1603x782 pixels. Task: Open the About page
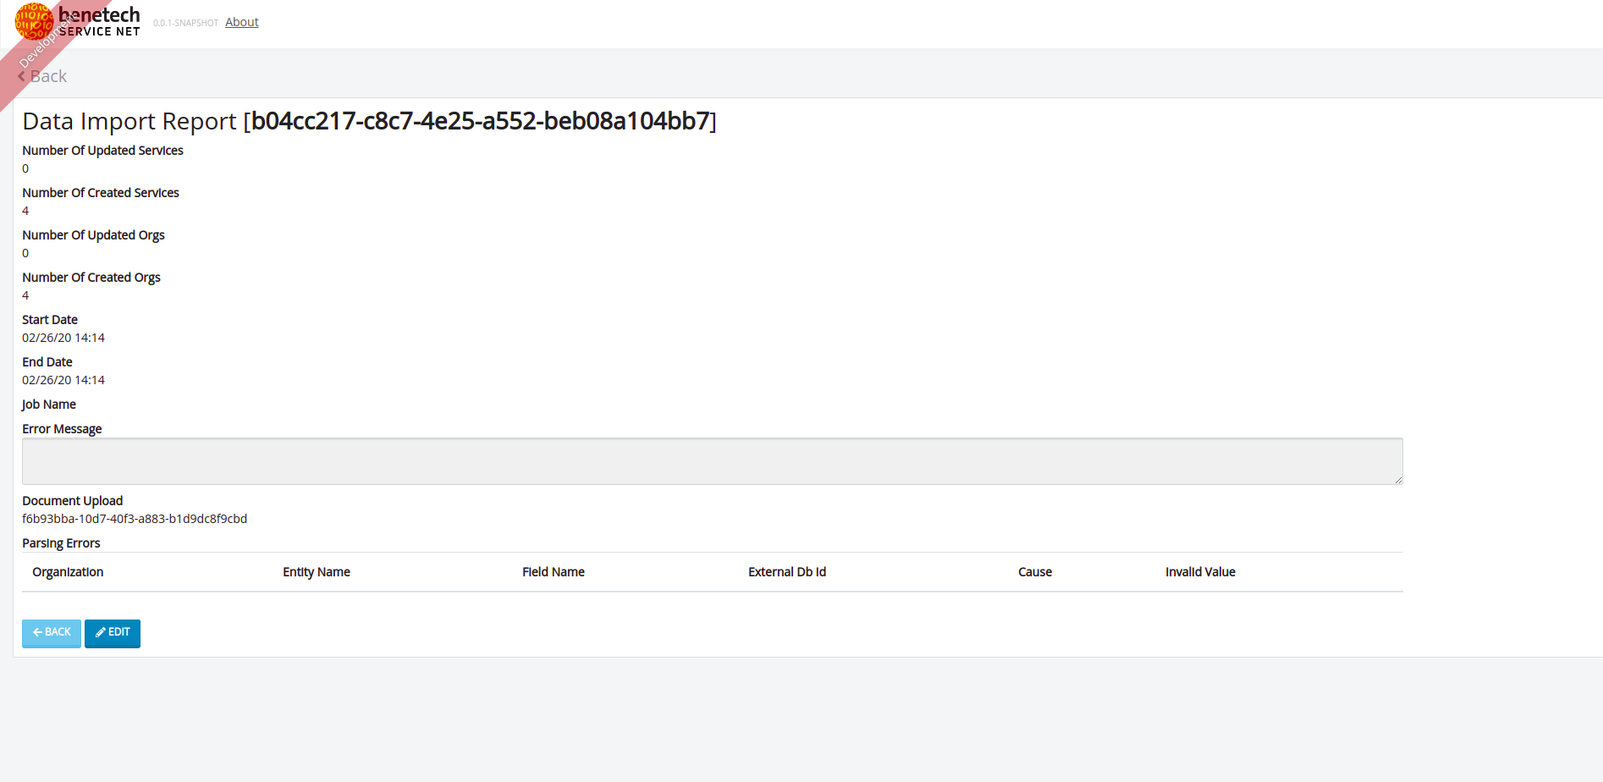click(x=241, y=22)
